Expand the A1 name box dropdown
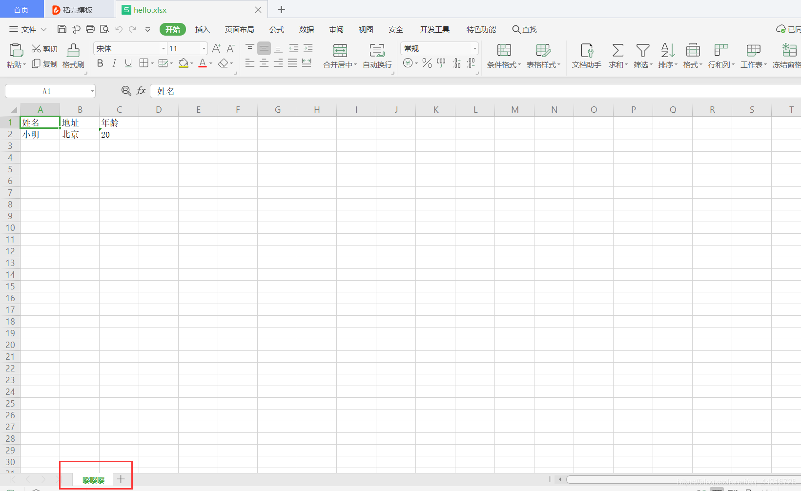 [92, 91]
